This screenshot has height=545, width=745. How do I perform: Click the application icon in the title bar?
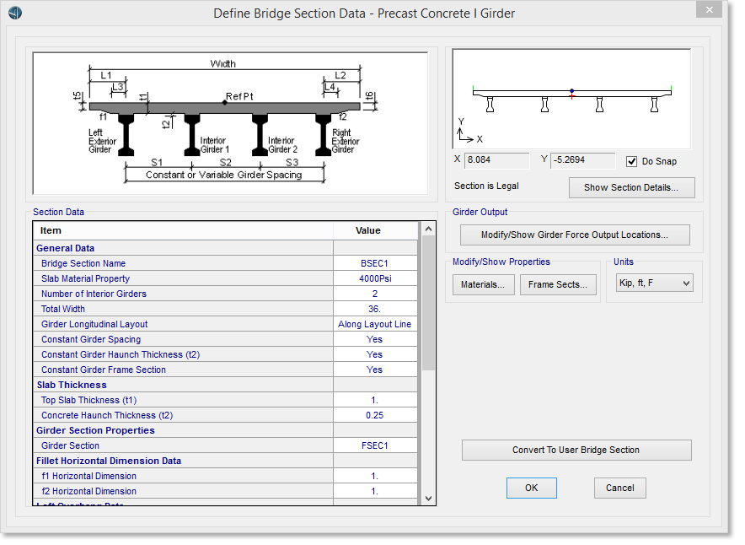click(x=14, y=13)
